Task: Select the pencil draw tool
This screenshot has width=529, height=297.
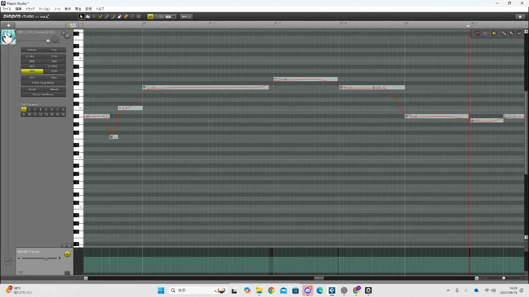Action: tap(101, 17)
